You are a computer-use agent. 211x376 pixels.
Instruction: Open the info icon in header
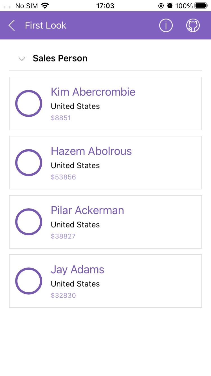click(x=166, y=25)
